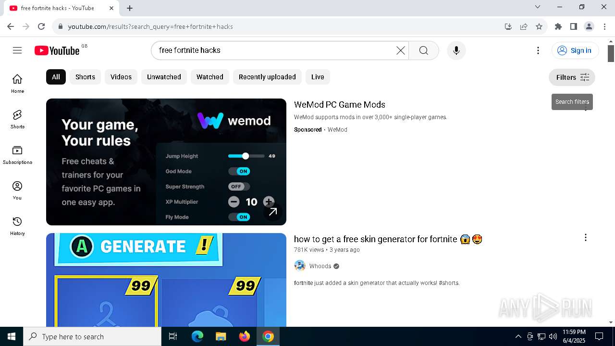This screenshot has width=615, height=346.
Task: Show hidden system tray icons
Action: pyautogui.click(x=518, y=336)
